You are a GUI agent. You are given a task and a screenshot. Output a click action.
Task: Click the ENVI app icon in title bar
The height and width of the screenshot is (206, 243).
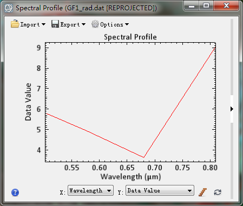(9, 8)
